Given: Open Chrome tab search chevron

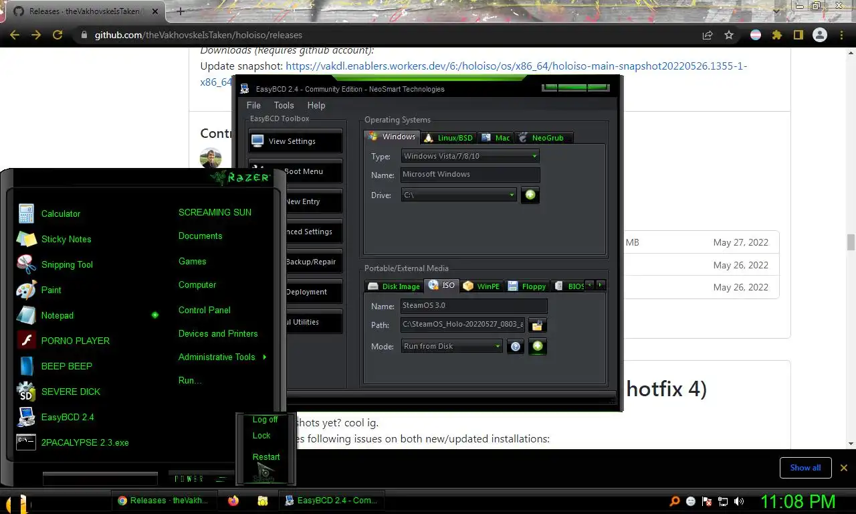Looking at the screenshot, I should coord(776,10).
